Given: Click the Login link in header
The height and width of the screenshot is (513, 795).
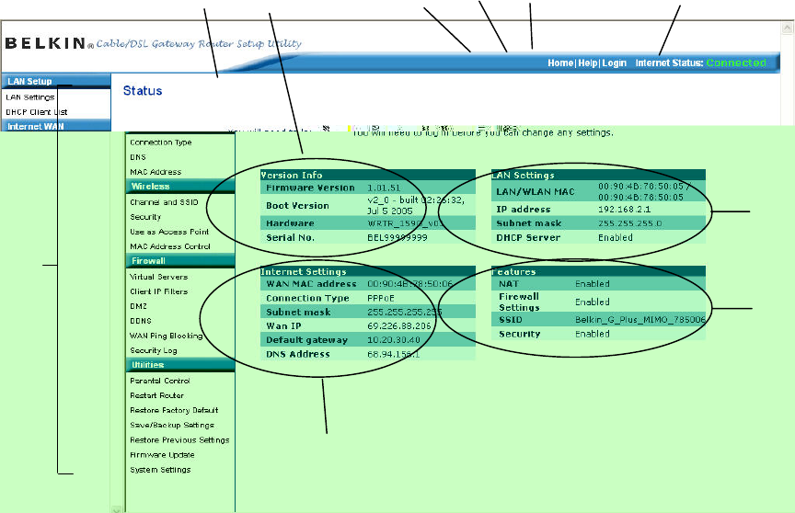Looking at the screenshot, I should coord(615,63).
